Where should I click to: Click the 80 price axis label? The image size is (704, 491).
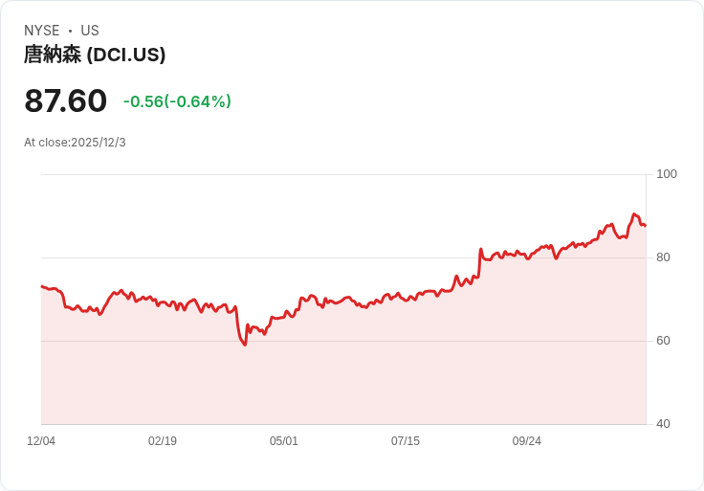pyautogui.click(x=663, y=257)
